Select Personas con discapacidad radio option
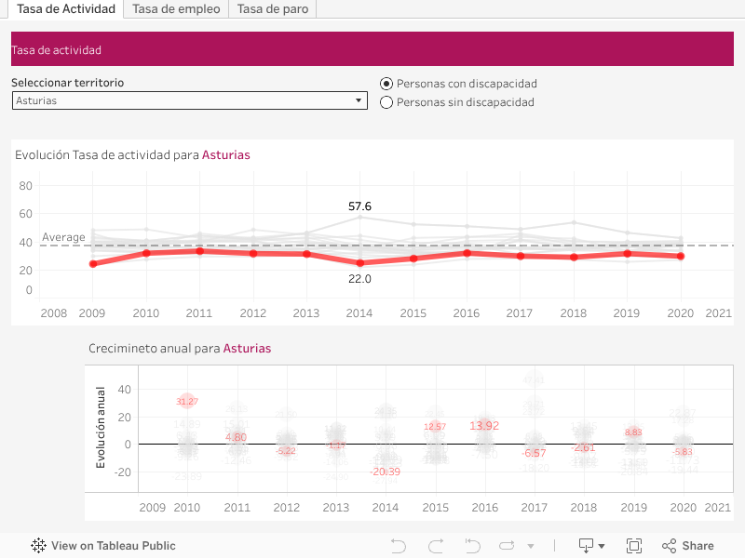The image size is (745, 558). pos(387,84)
